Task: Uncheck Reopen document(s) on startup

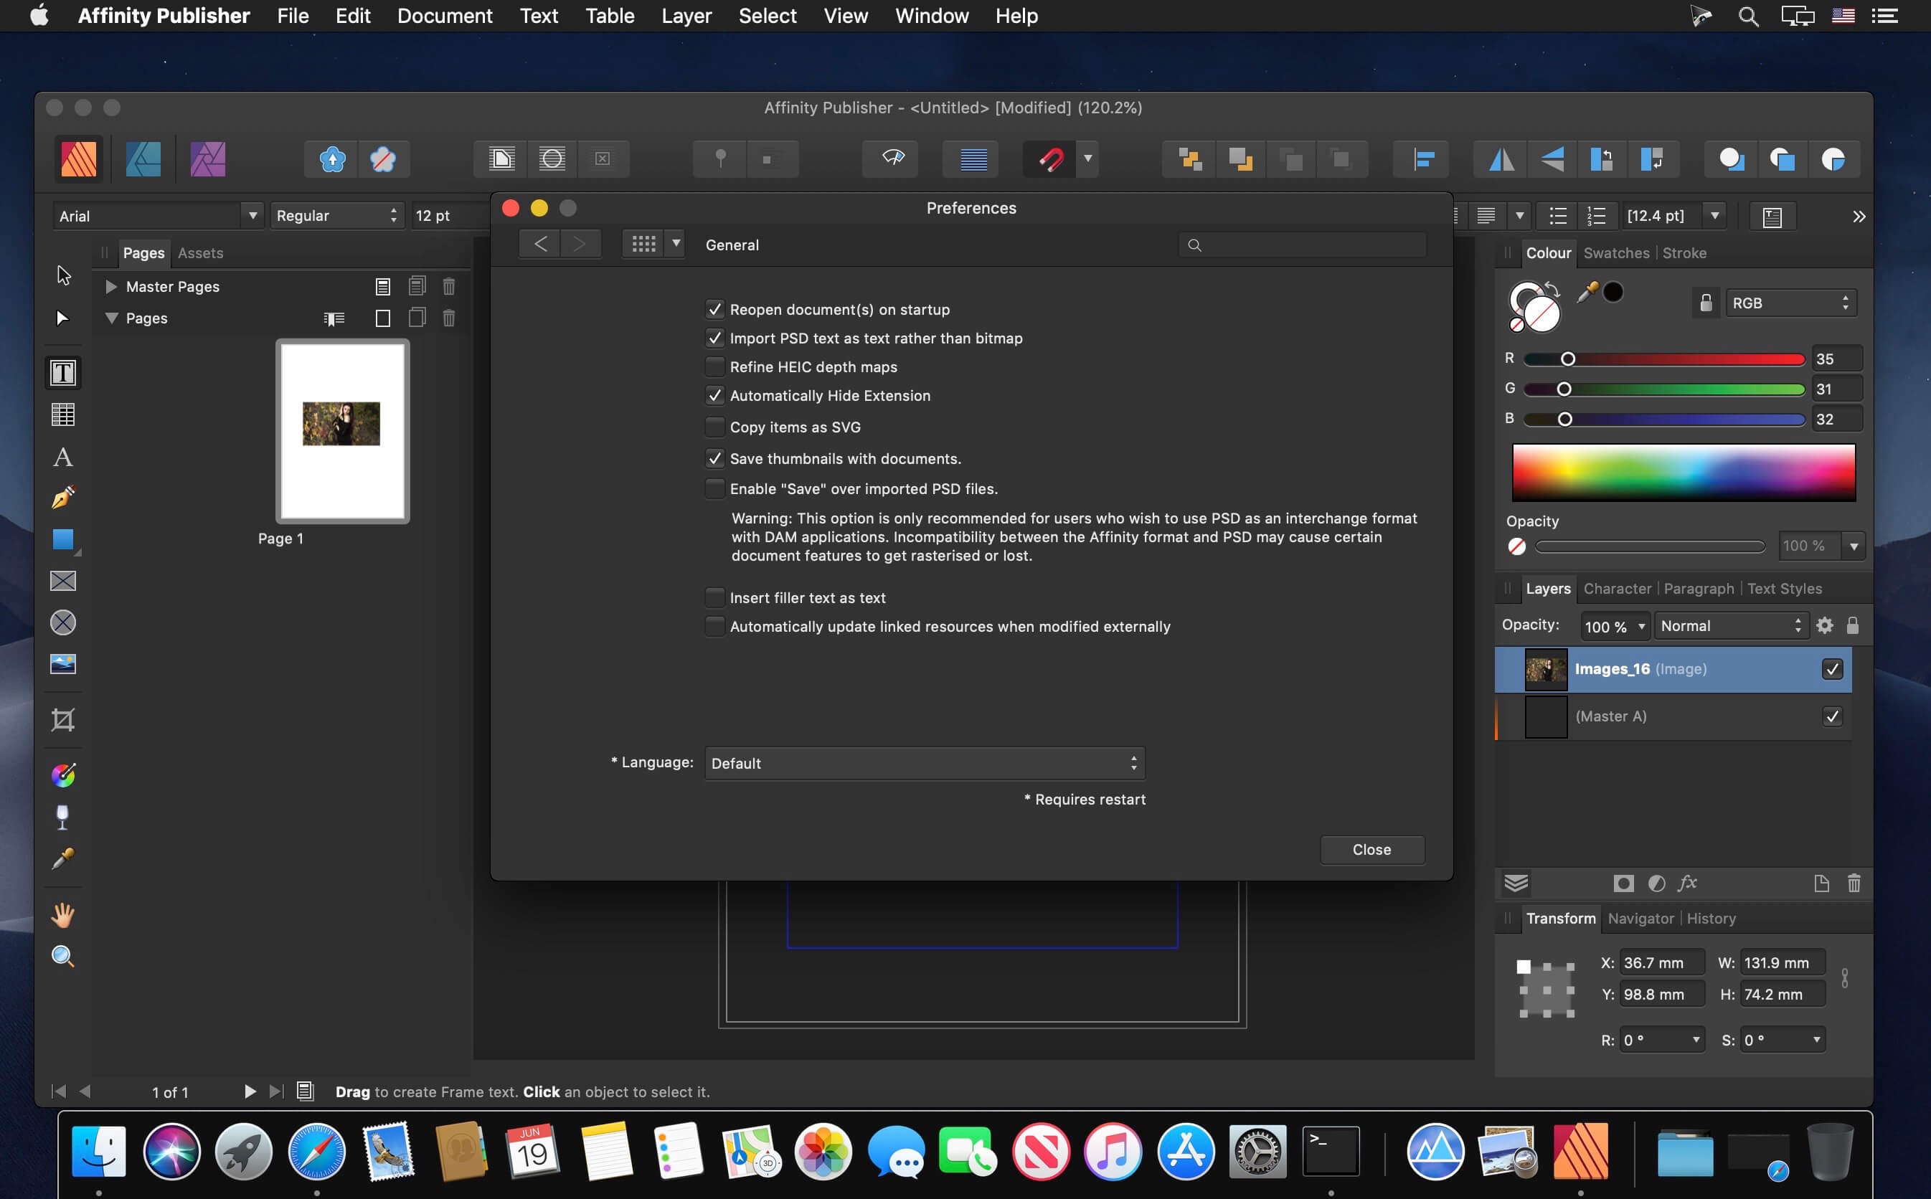Action: 714,309
